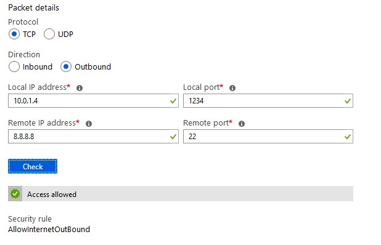Screen dimensions: 381x245
Task: Show info icon beside Remote IP address
Action: [89, 124]
